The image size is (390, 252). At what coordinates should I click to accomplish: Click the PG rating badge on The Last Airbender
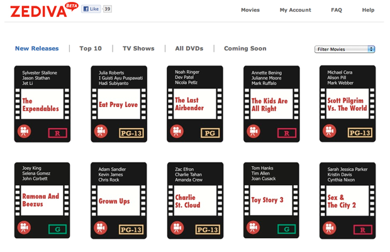[210, 133]
